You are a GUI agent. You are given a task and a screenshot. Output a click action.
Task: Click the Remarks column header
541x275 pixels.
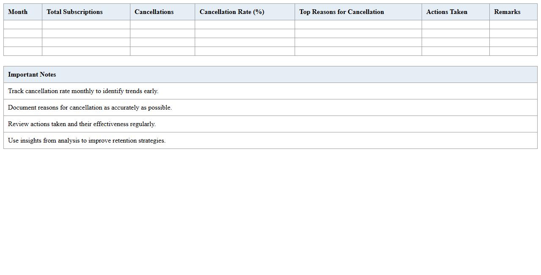pos(507,12)
